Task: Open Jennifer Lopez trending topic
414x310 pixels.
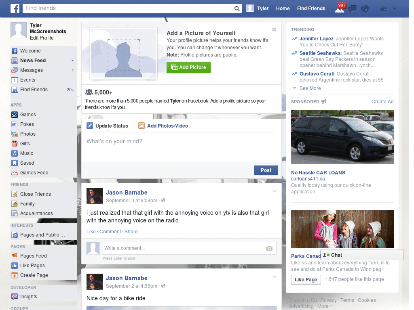Action: pos(316,39)
